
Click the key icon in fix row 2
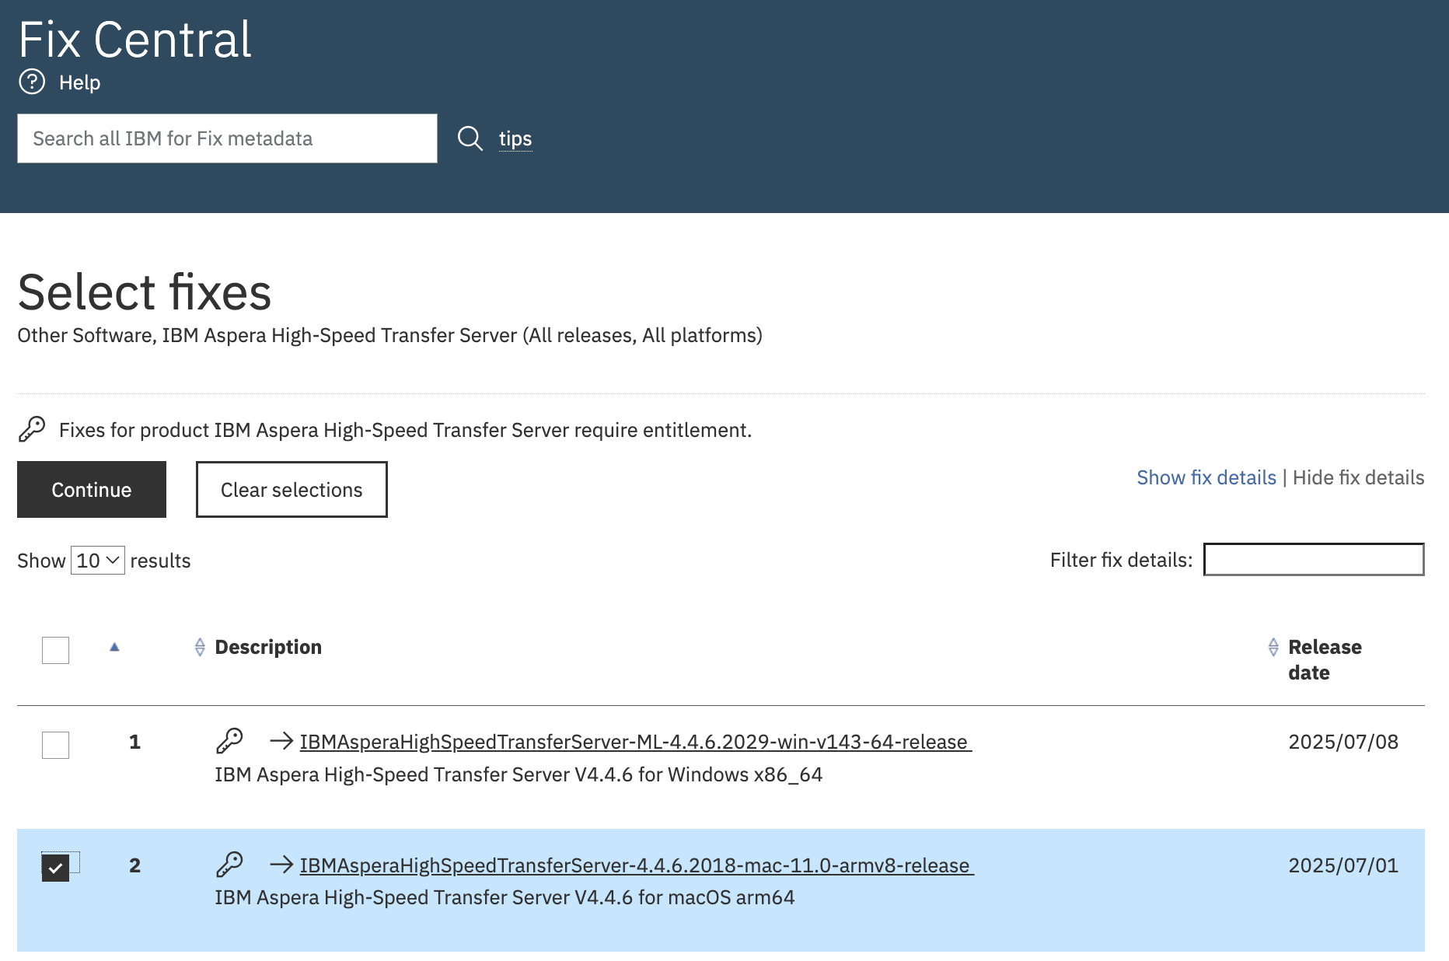tap(229, 865)
